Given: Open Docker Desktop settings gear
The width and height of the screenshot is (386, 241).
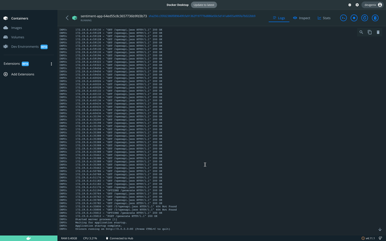Looking at the screenshot, I should click(x=357, y=5).
